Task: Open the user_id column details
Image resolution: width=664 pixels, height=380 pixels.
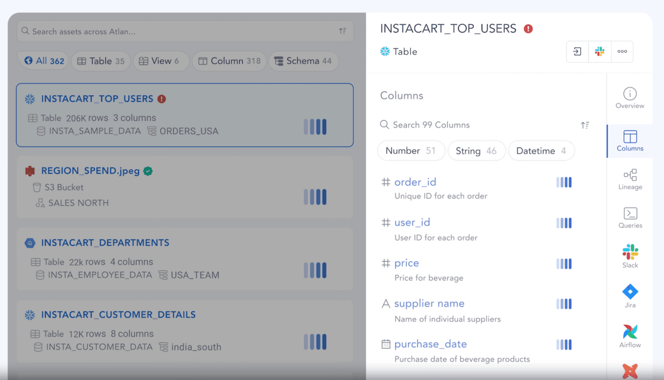Action: 412,222
